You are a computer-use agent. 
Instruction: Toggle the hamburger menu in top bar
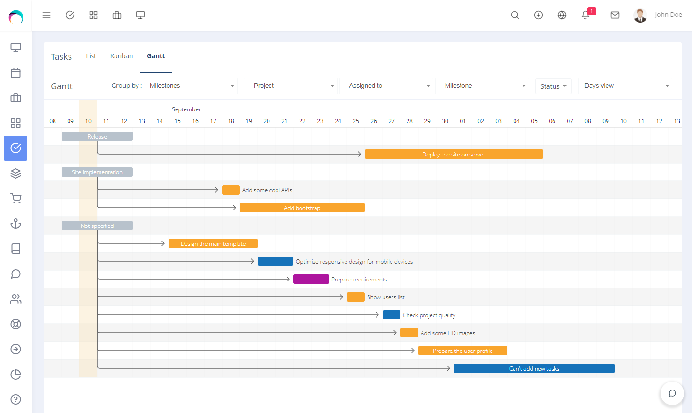(x=46, y=15)
